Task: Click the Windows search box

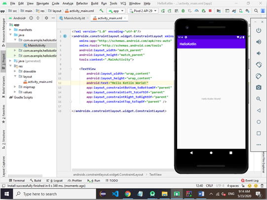Action: tap(54, 194)
